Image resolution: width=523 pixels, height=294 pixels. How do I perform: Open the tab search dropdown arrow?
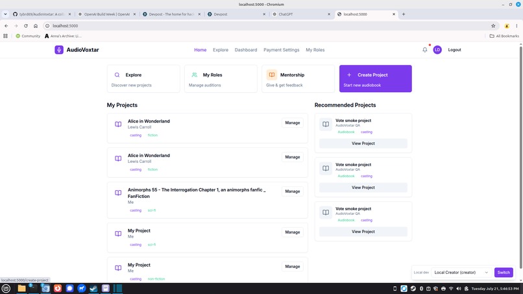click(5, 14)
